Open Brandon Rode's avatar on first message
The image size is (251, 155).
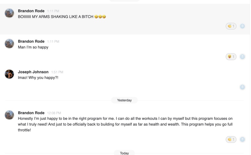9,13
